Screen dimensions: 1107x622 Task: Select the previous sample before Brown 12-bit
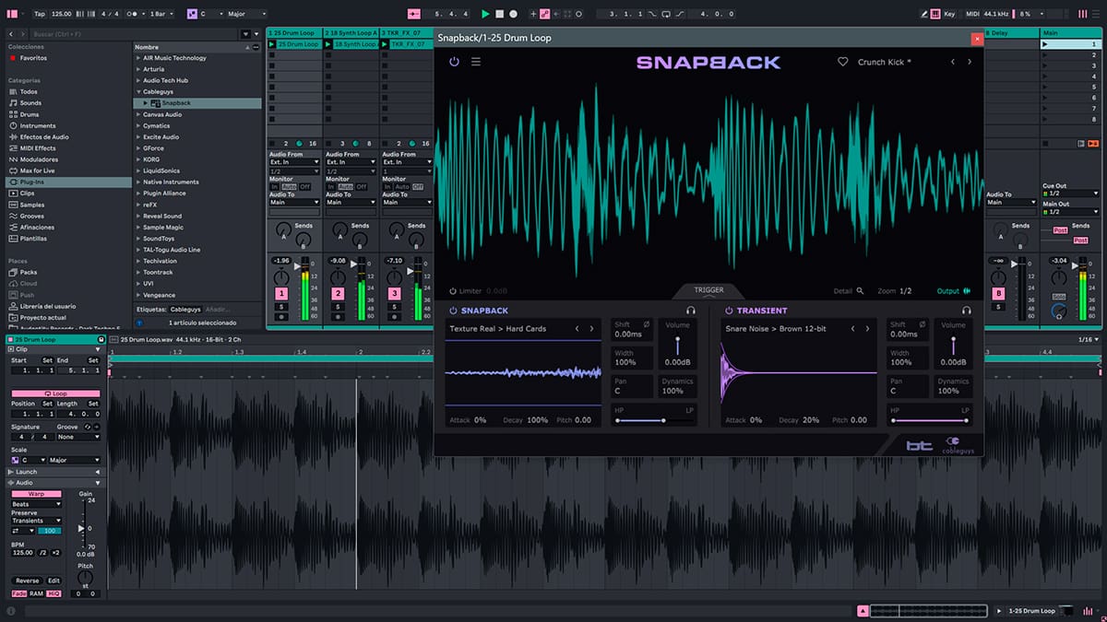[x=852, y=329]
